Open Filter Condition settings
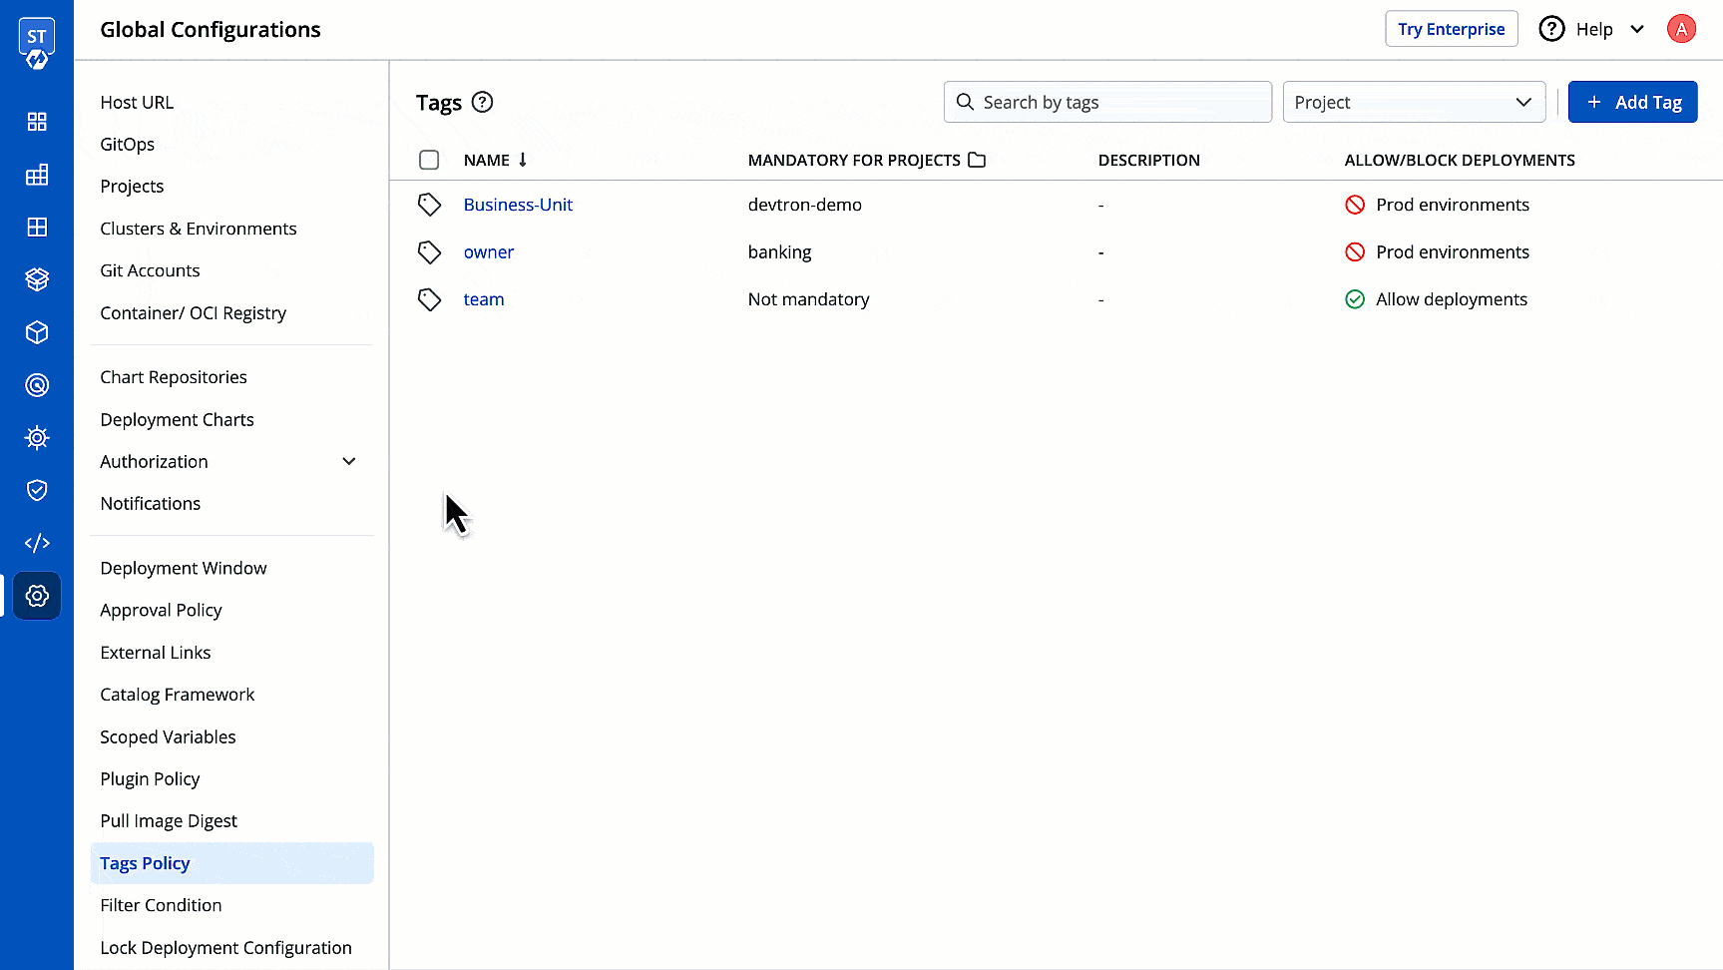The height and width of the screenshot is (970, 1723). [x=161, y=905]
